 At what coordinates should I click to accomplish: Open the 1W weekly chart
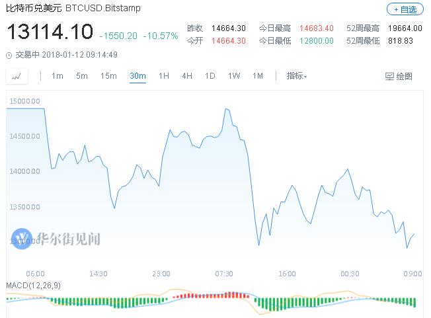(x=234, y=76)
